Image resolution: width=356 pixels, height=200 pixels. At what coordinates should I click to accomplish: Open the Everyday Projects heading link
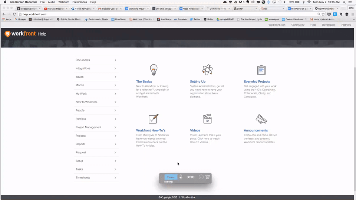257,81
